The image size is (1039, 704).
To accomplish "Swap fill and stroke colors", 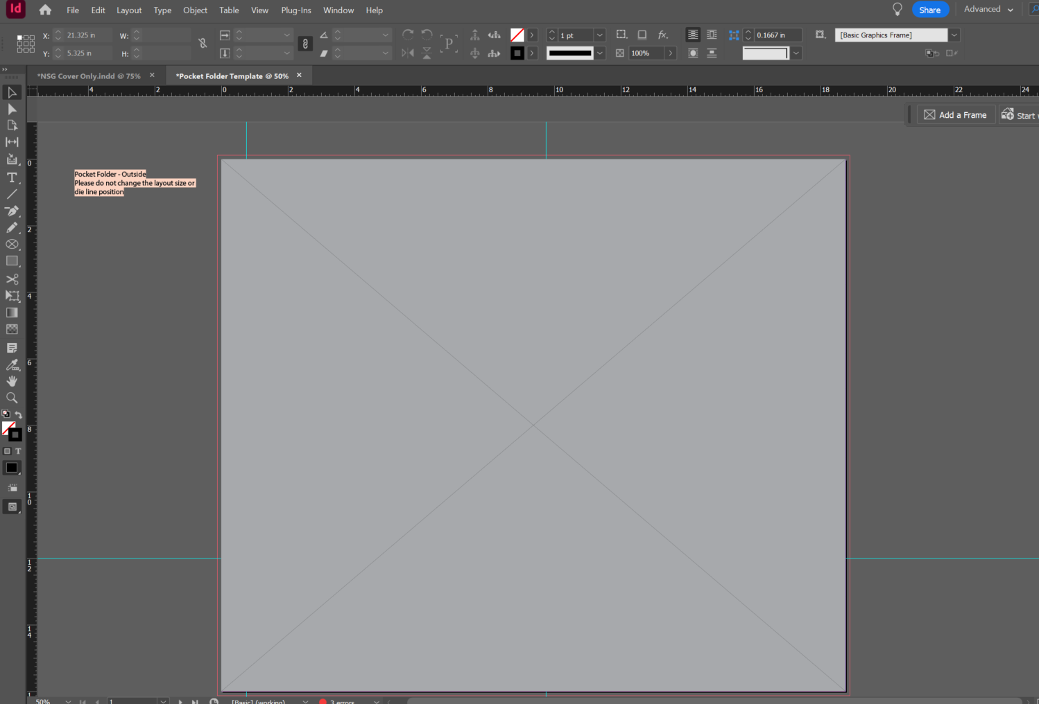I will tap(19, 414).
